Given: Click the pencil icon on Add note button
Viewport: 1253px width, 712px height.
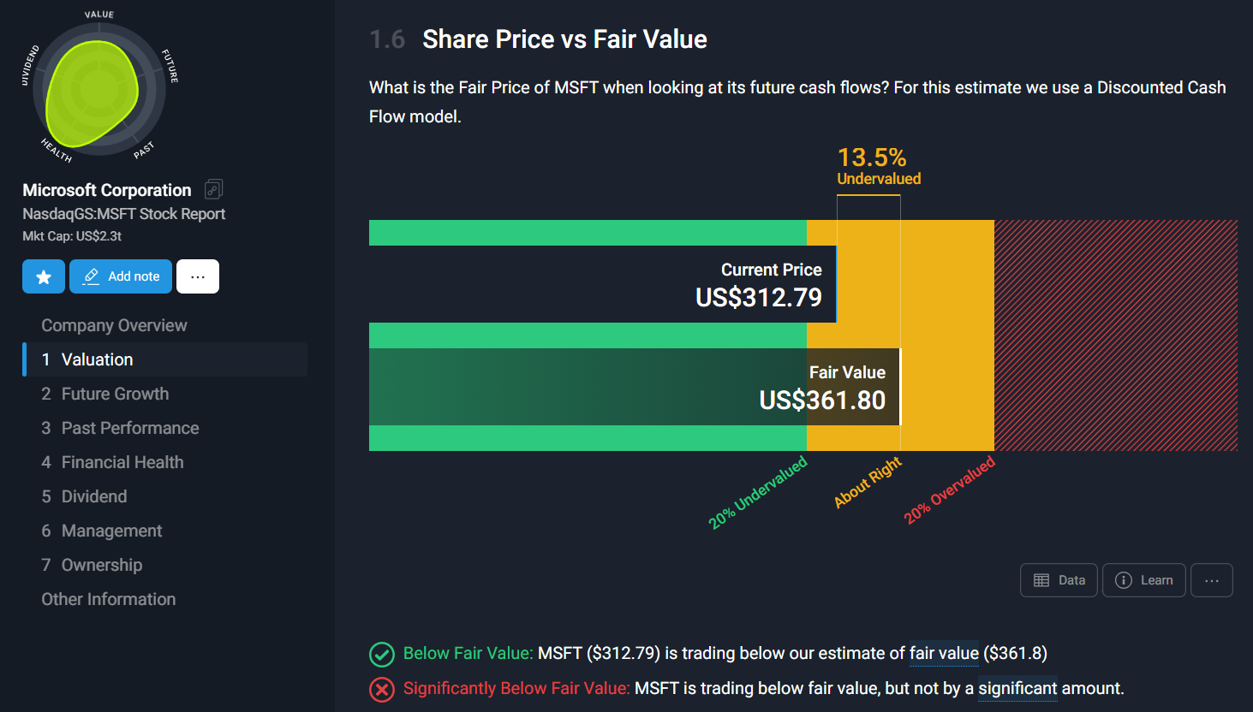Looking at the screenshot, I should point(89,276).
